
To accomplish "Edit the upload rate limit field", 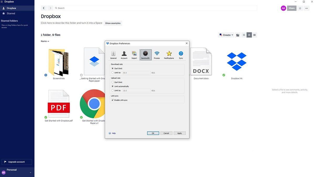I will [136, 90].
